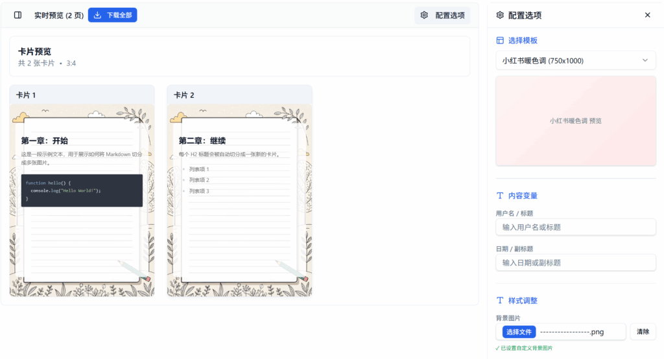Image resolution: width=664 pixels, height=359 pixels.
Task: Click the layout icon beside 选择模板
Action: [x=500, y=40]
